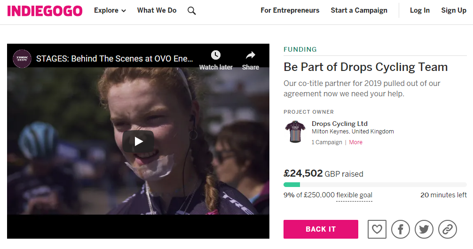473x249 pixels.
Task: Open the For Entrepreneurs menu item
Action: (x=290, y=10)
